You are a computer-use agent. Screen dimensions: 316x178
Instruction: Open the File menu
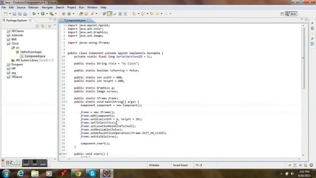[x=3, y=7]
